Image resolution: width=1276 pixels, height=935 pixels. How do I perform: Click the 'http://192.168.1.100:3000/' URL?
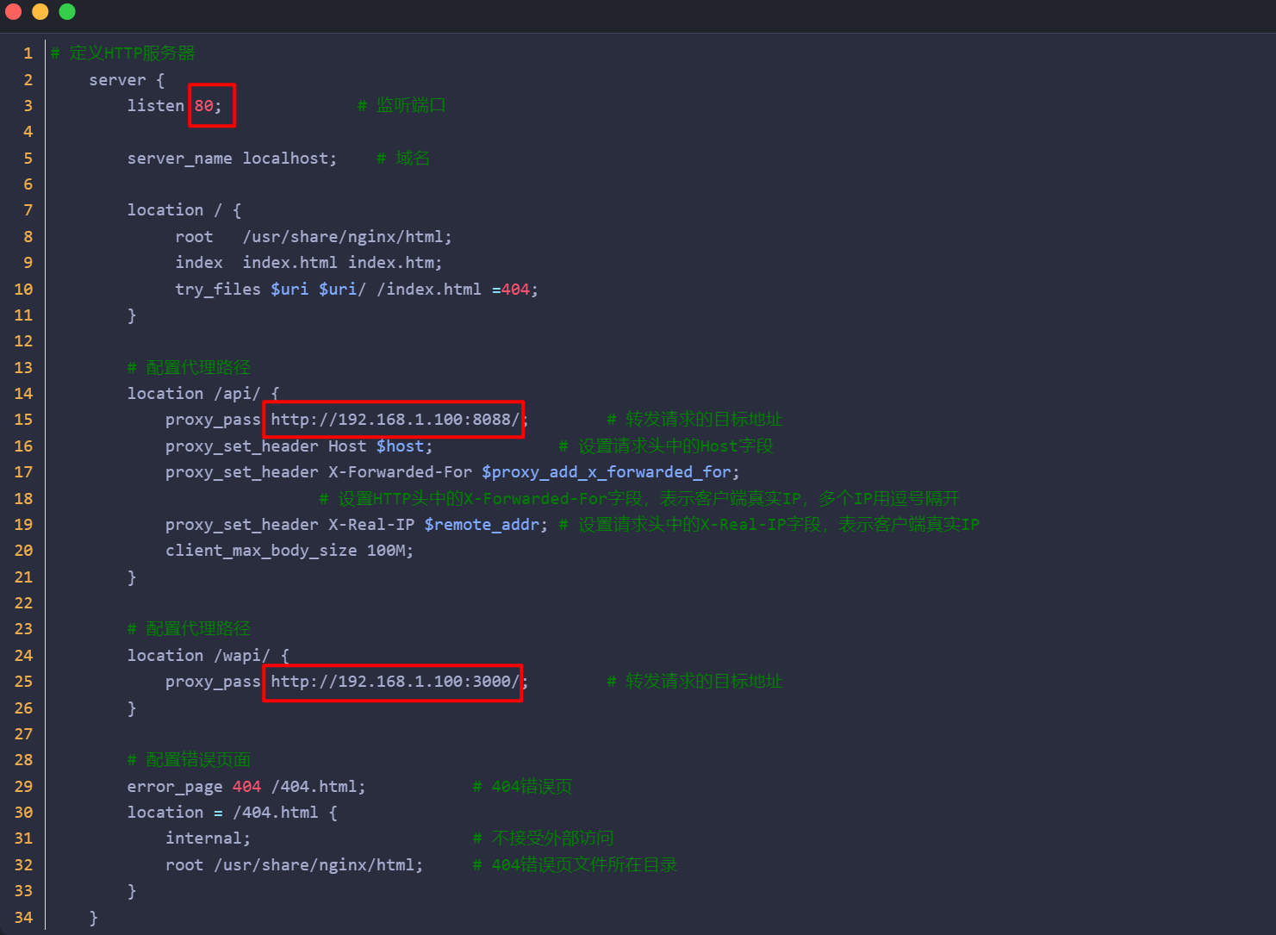395,681
